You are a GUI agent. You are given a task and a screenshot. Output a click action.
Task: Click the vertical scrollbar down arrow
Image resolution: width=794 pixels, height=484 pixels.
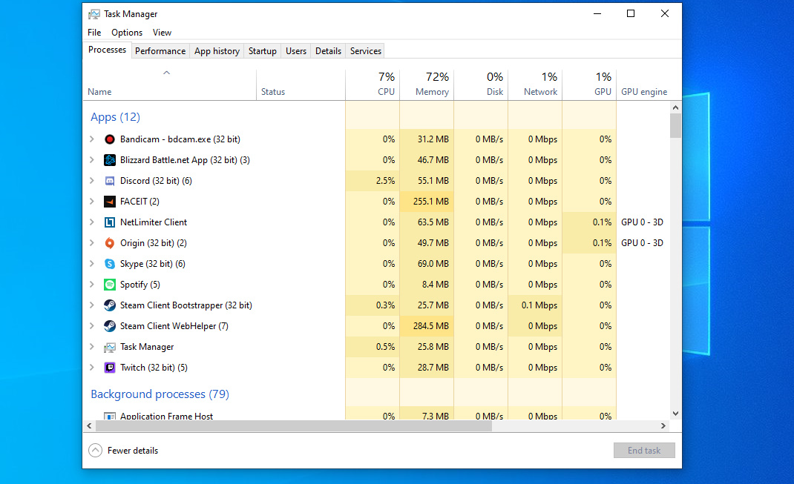coord(675,413)
